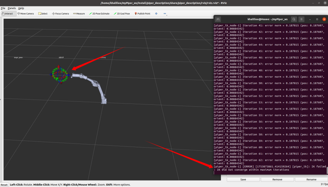Activate the 2D Goal Pose tool
Screen dimensions: 328x187
122,14
